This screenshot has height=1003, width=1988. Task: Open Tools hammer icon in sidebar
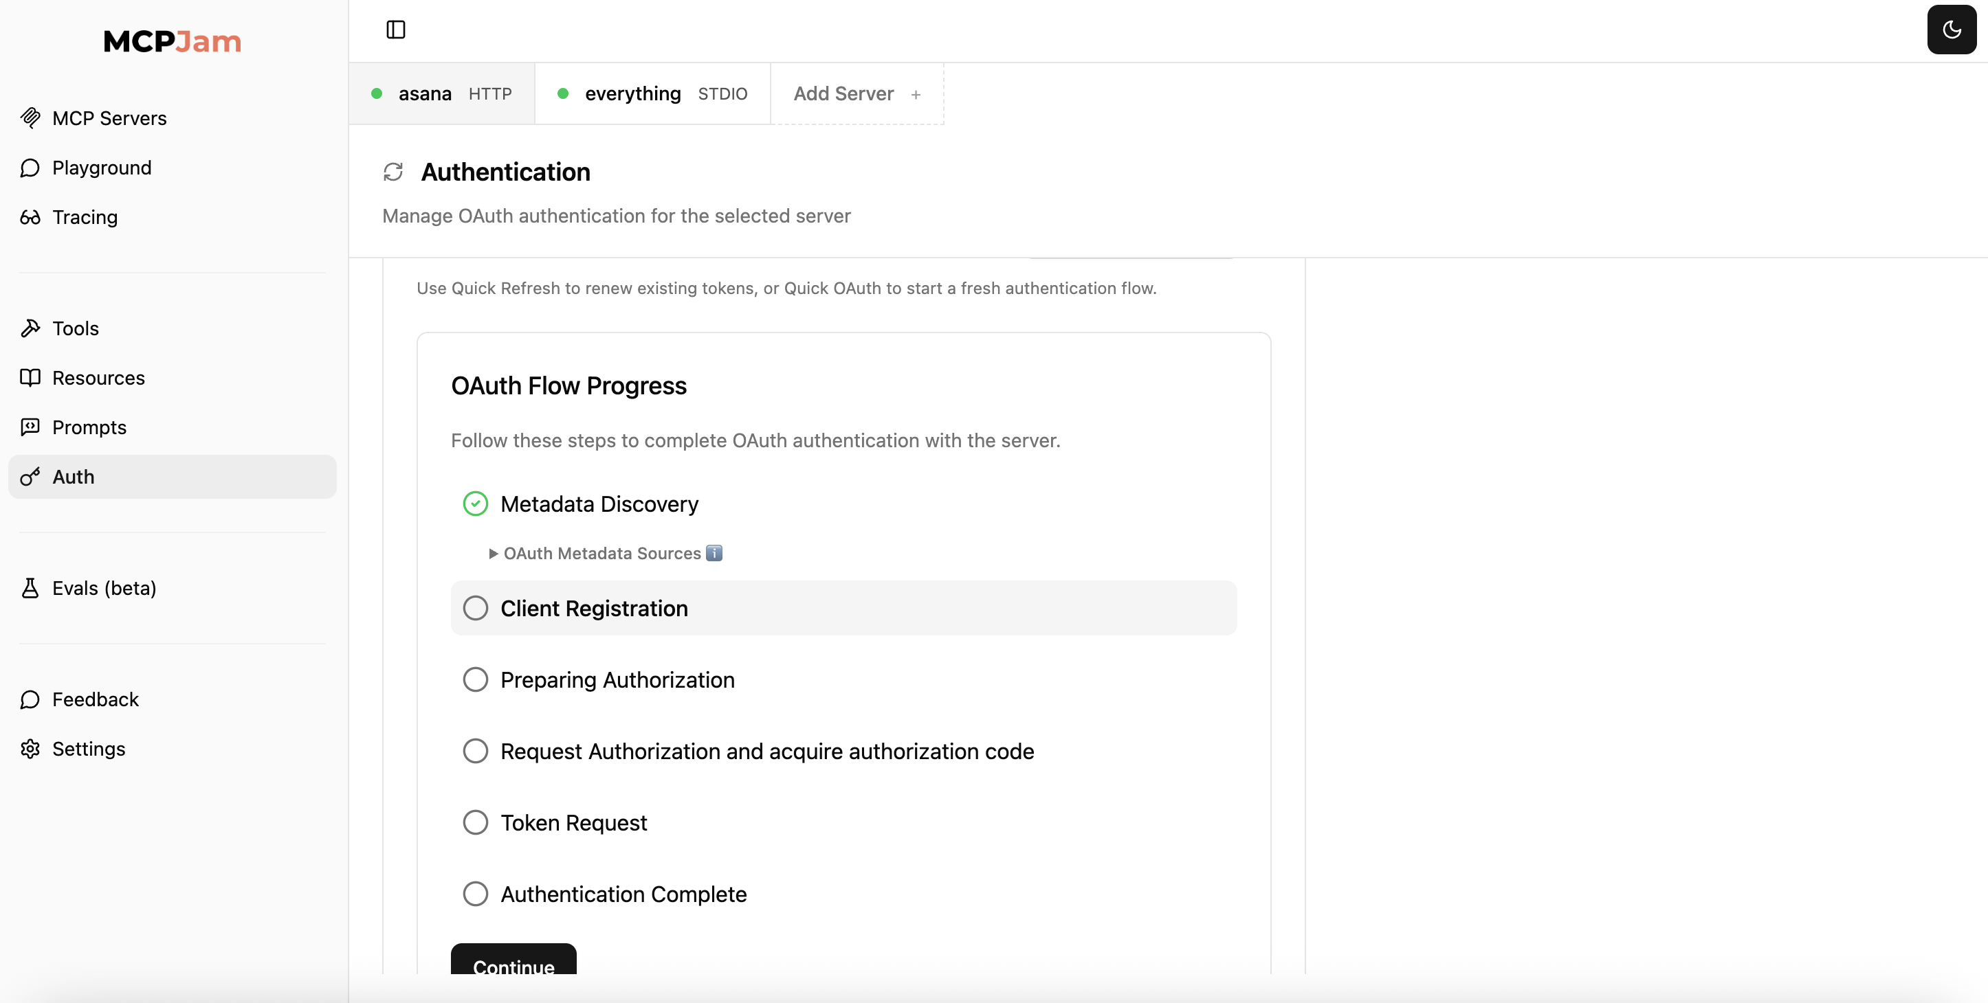[x=30, y=328]
